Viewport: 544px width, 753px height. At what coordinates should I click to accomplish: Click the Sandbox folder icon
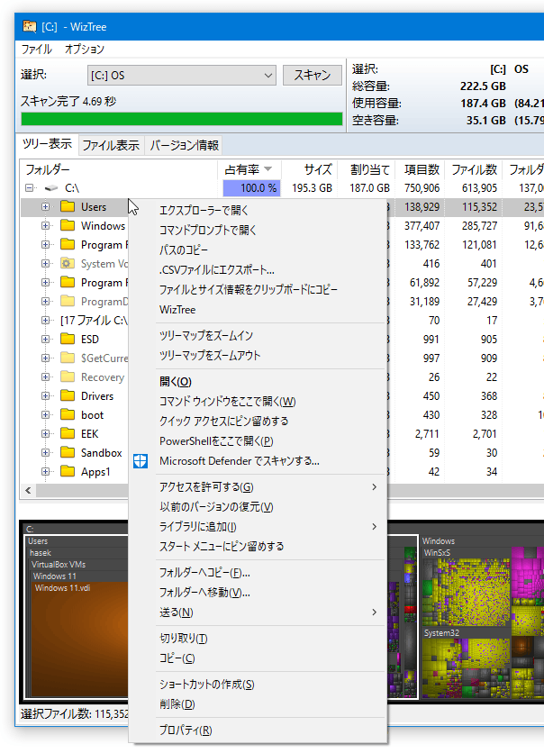[x=68, y=452]
